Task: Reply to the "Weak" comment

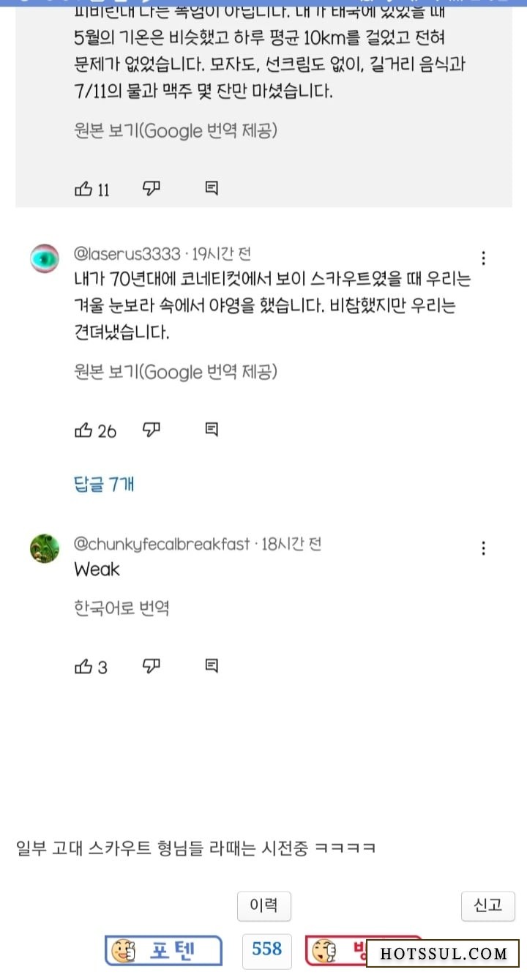Action: [211, 666]
